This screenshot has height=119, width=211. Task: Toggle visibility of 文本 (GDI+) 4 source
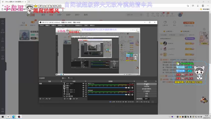point(83,90)
